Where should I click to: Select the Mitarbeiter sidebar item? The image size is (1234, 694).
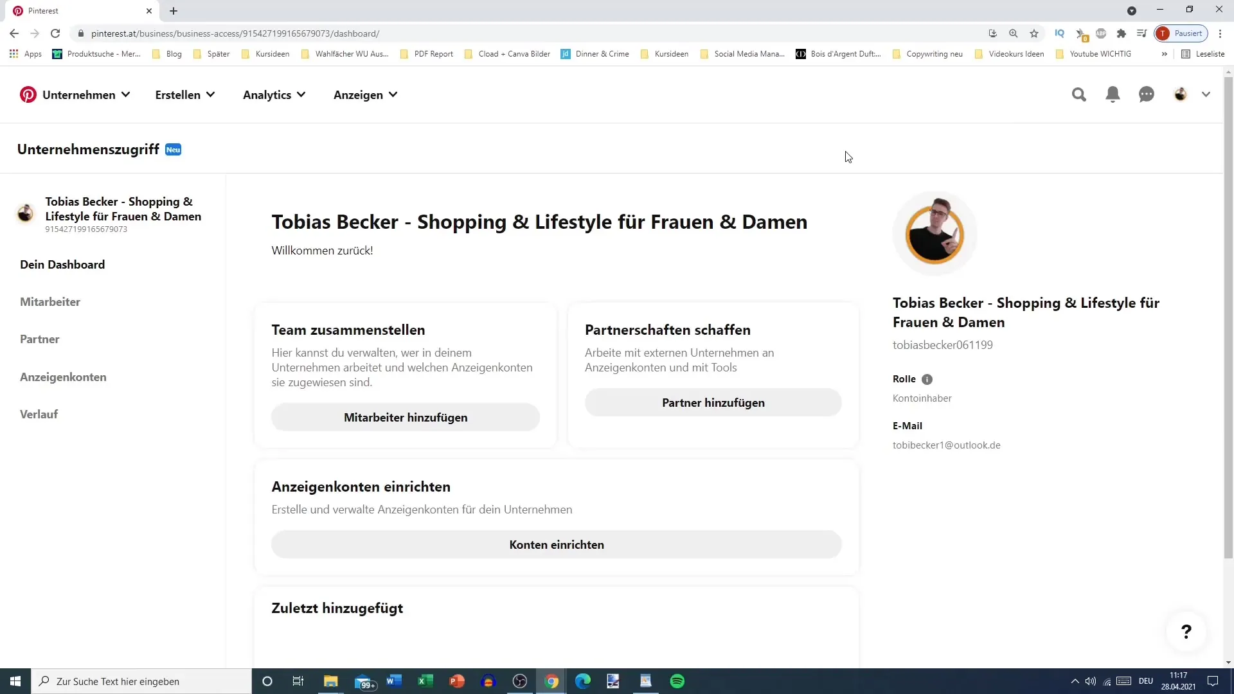(50, 303)
